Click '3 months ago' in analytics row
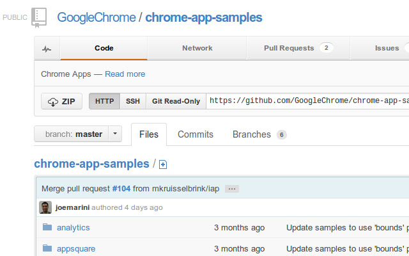409x256 pixels. pos(239,228)
